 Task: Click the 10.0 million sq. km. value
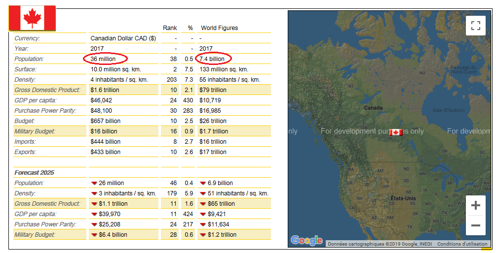pyautogui.click(x=116, y=69)
